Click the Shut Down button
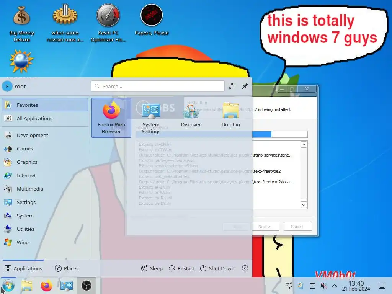Image resolution: width=392 pixels, height=294 pixels. click(217, 268)
